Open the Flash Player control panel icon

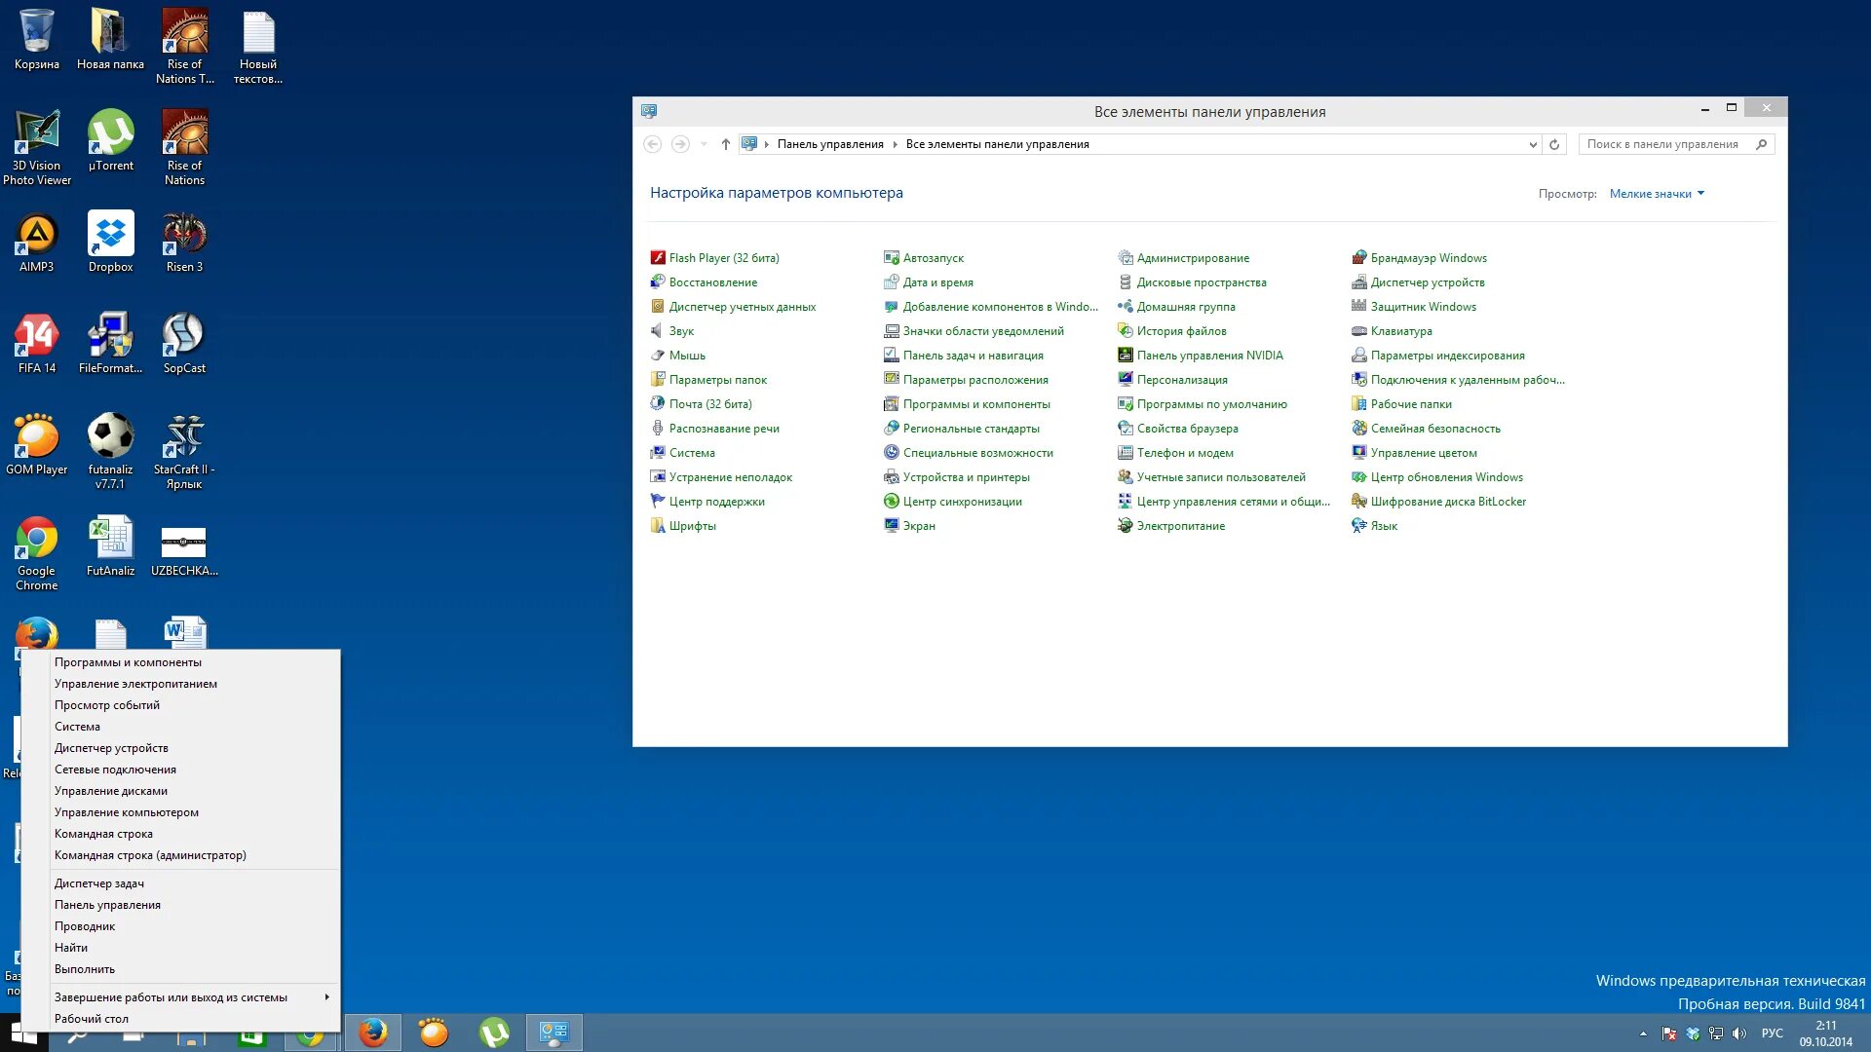tap(658, 258)
